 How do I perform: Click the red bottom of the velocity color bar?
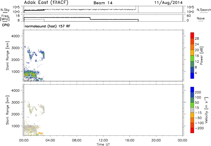[192, 130]
